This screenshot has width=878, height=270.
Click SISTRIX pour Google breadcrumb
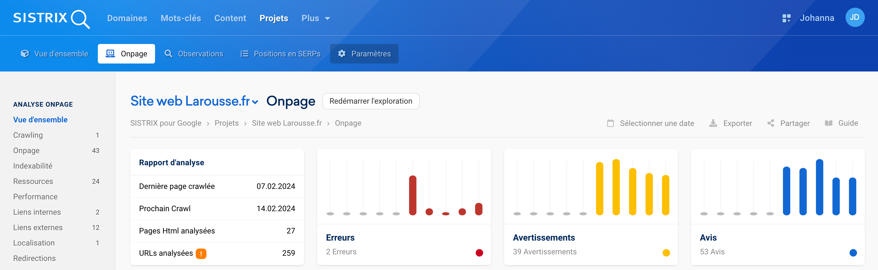tap(166, 123)
